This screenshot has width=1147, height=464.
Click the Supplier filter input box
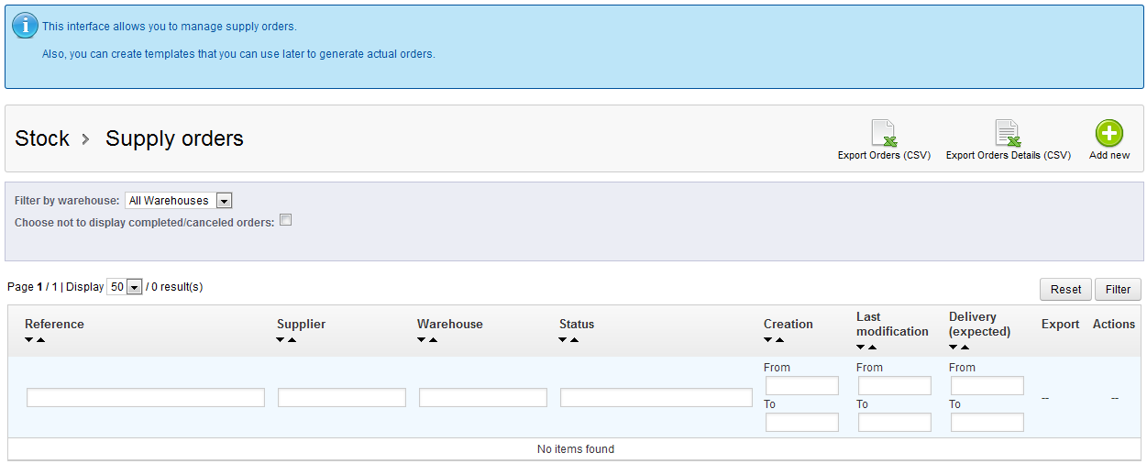[x=342, y=398]
